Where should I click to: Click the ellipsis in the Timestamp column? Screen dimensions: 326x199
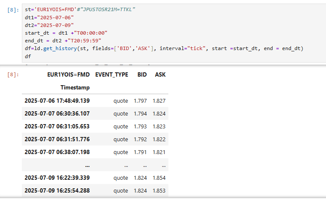[x=87, y=166]
